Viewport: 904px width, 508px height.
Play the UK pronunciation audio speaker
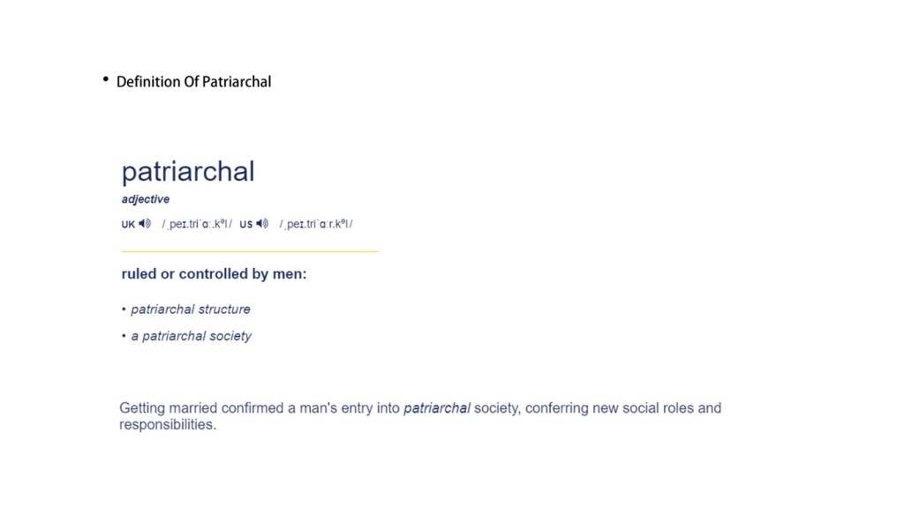[145, 224]
